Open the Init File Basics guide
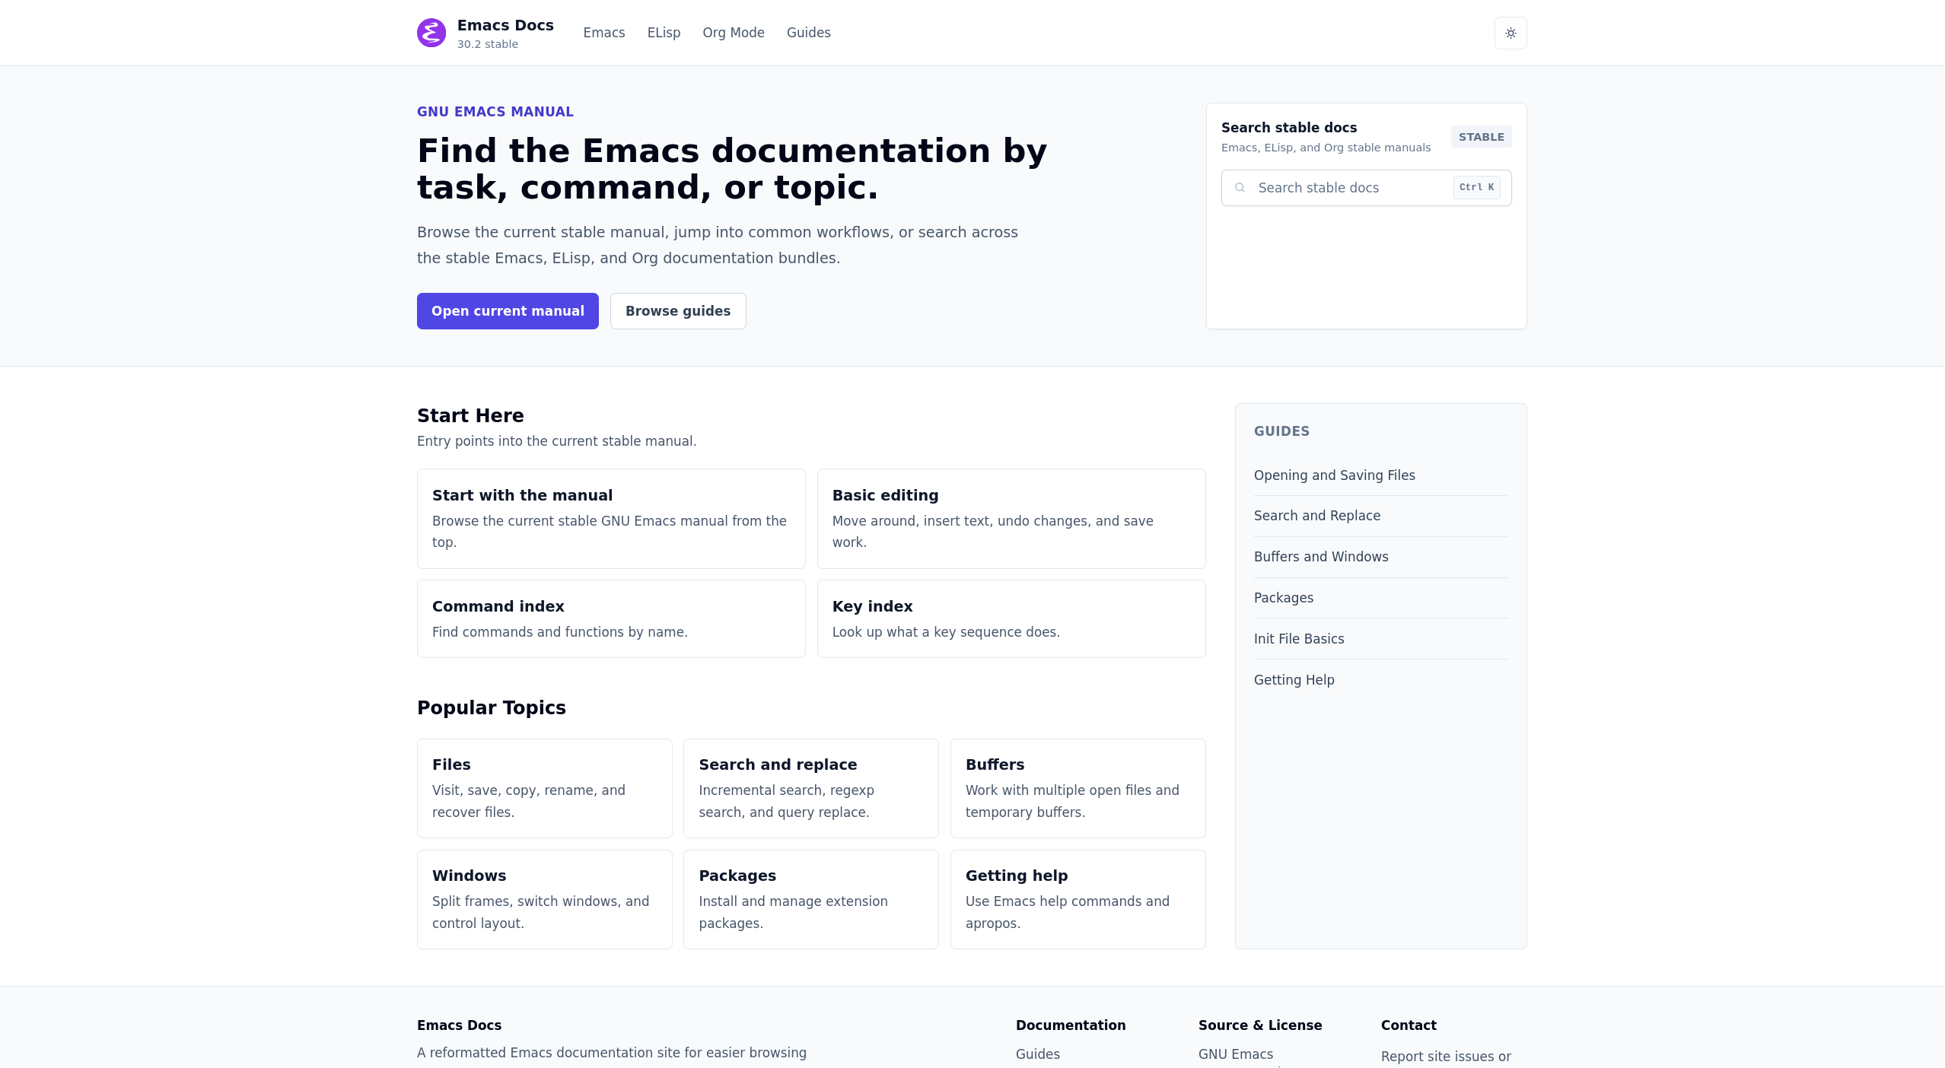The image size is (1945, 1068). click(1299, 639)
